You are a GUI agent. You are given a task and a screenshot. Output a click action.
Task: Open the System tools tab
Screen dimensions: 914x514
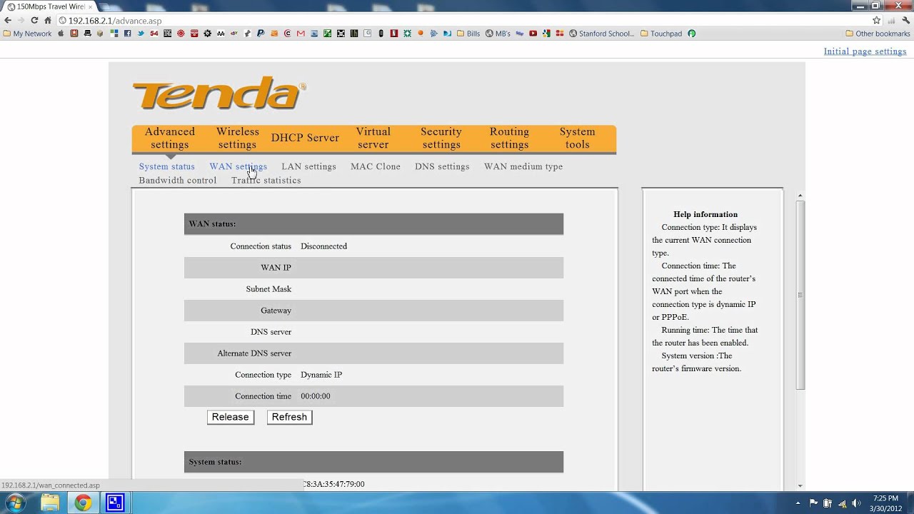point(578,138)
